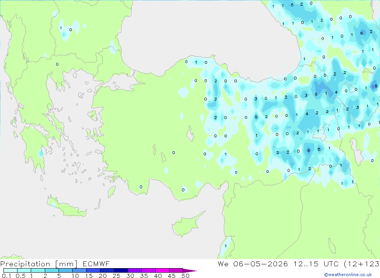Click the '12..15 UTC' time text
380x278 pixels.
pos(316,264)
